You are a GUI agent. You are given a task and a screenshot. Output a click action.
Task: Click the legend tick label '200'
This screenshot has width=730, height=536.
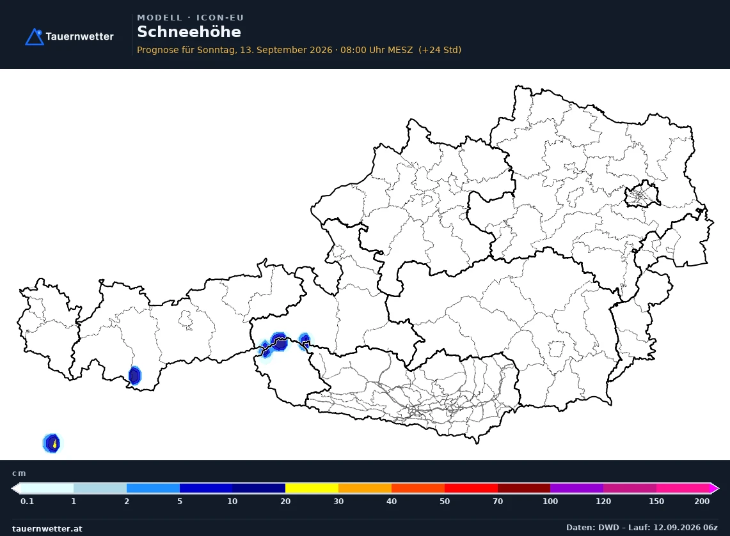click(702, 501)
